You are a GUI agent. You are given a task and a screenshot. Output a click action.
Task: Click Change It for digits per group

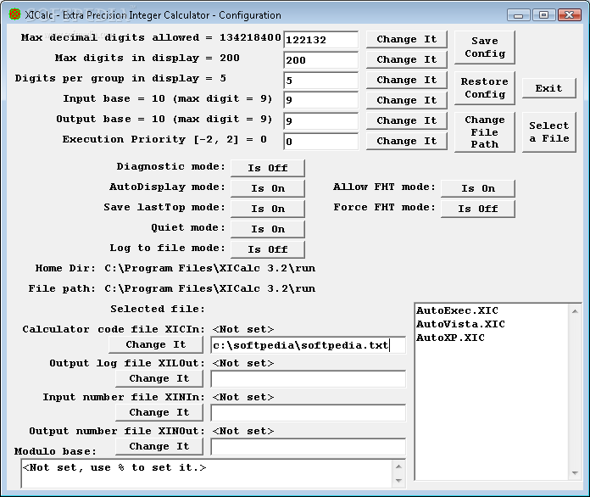point(406,80)
